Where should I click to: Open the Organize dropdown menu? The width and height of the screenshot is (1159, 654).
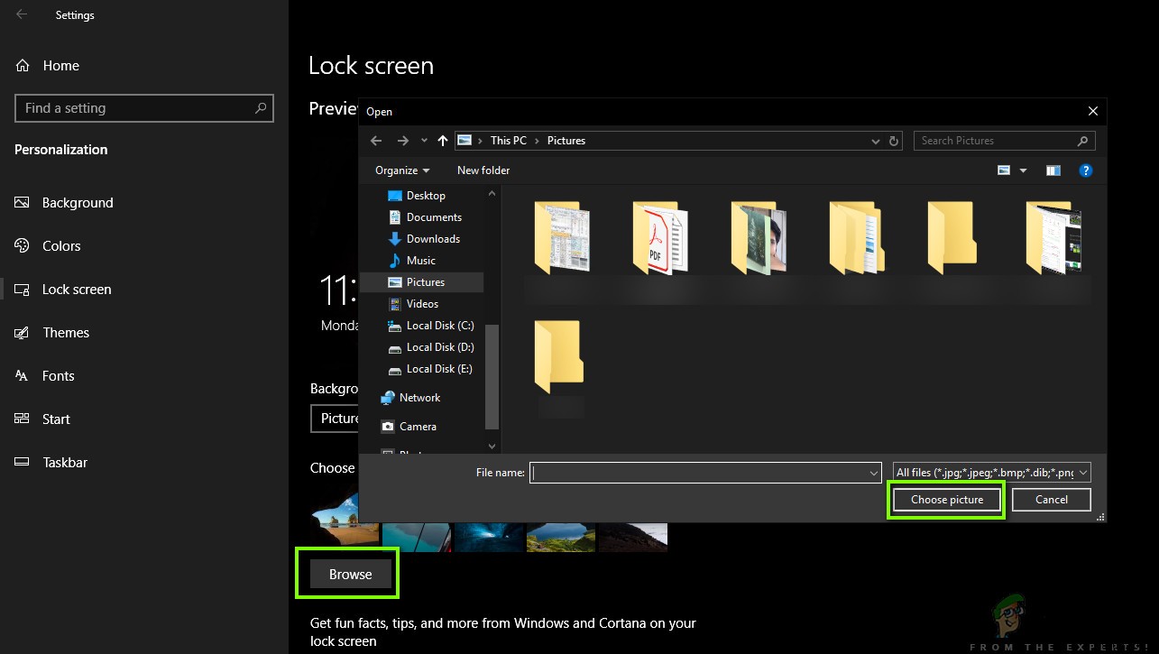tap(401, 170)
